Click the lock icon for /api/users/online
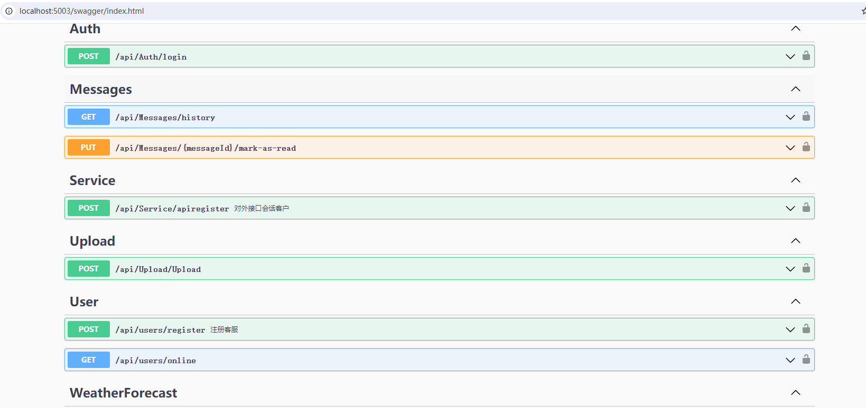 tap(806, 359)
